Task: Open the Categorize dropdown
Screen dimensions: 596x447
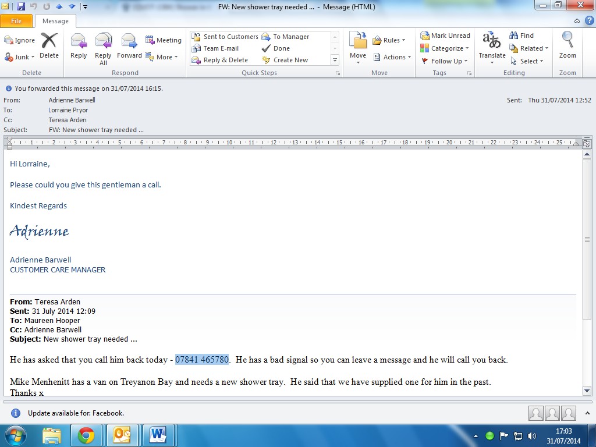Action: (444, 48)
